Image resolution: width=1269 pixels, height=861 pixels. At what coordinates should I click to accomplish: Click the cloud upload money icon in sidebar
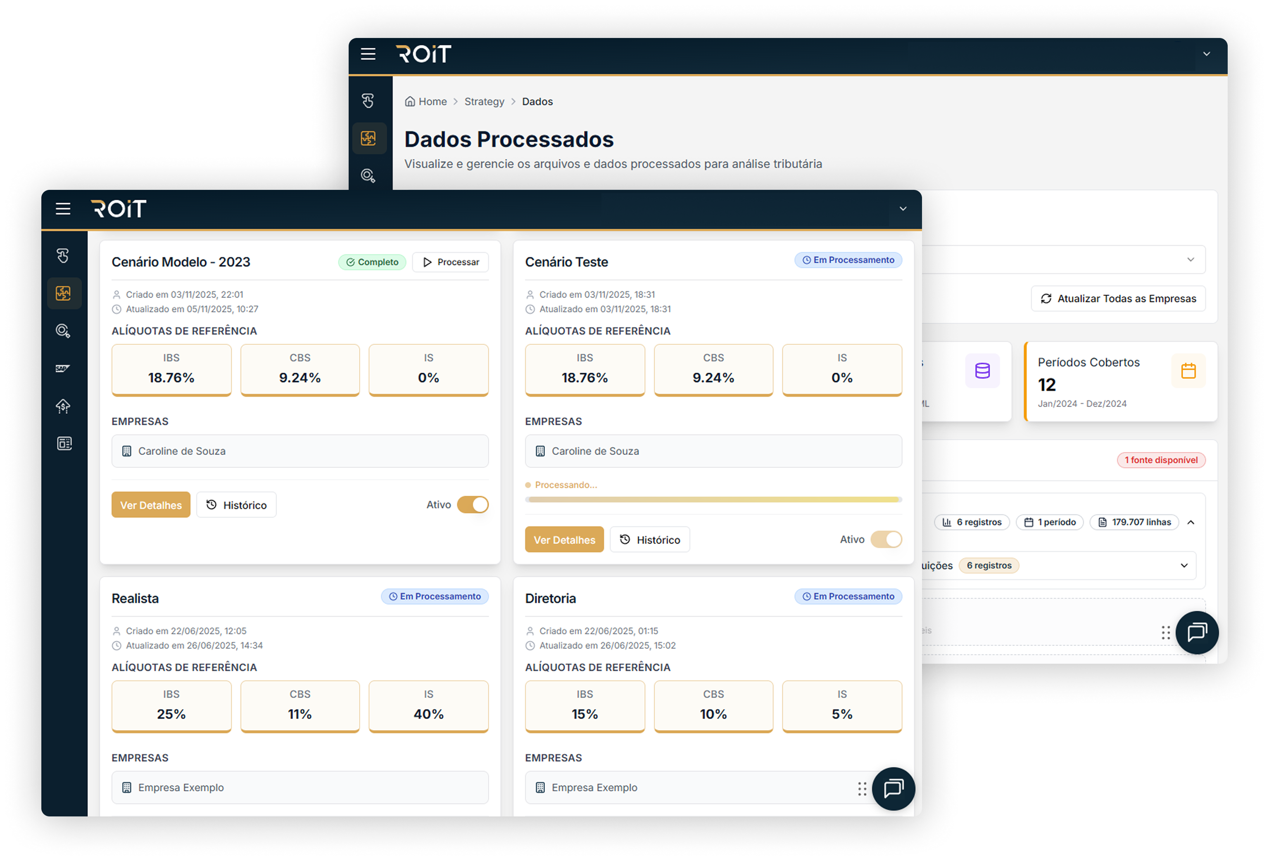[63, 406]
